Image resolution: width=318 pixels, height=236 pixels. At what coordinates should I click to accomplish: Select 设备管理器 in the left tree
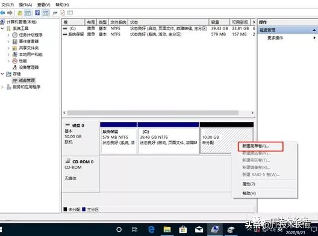point(28,67)
